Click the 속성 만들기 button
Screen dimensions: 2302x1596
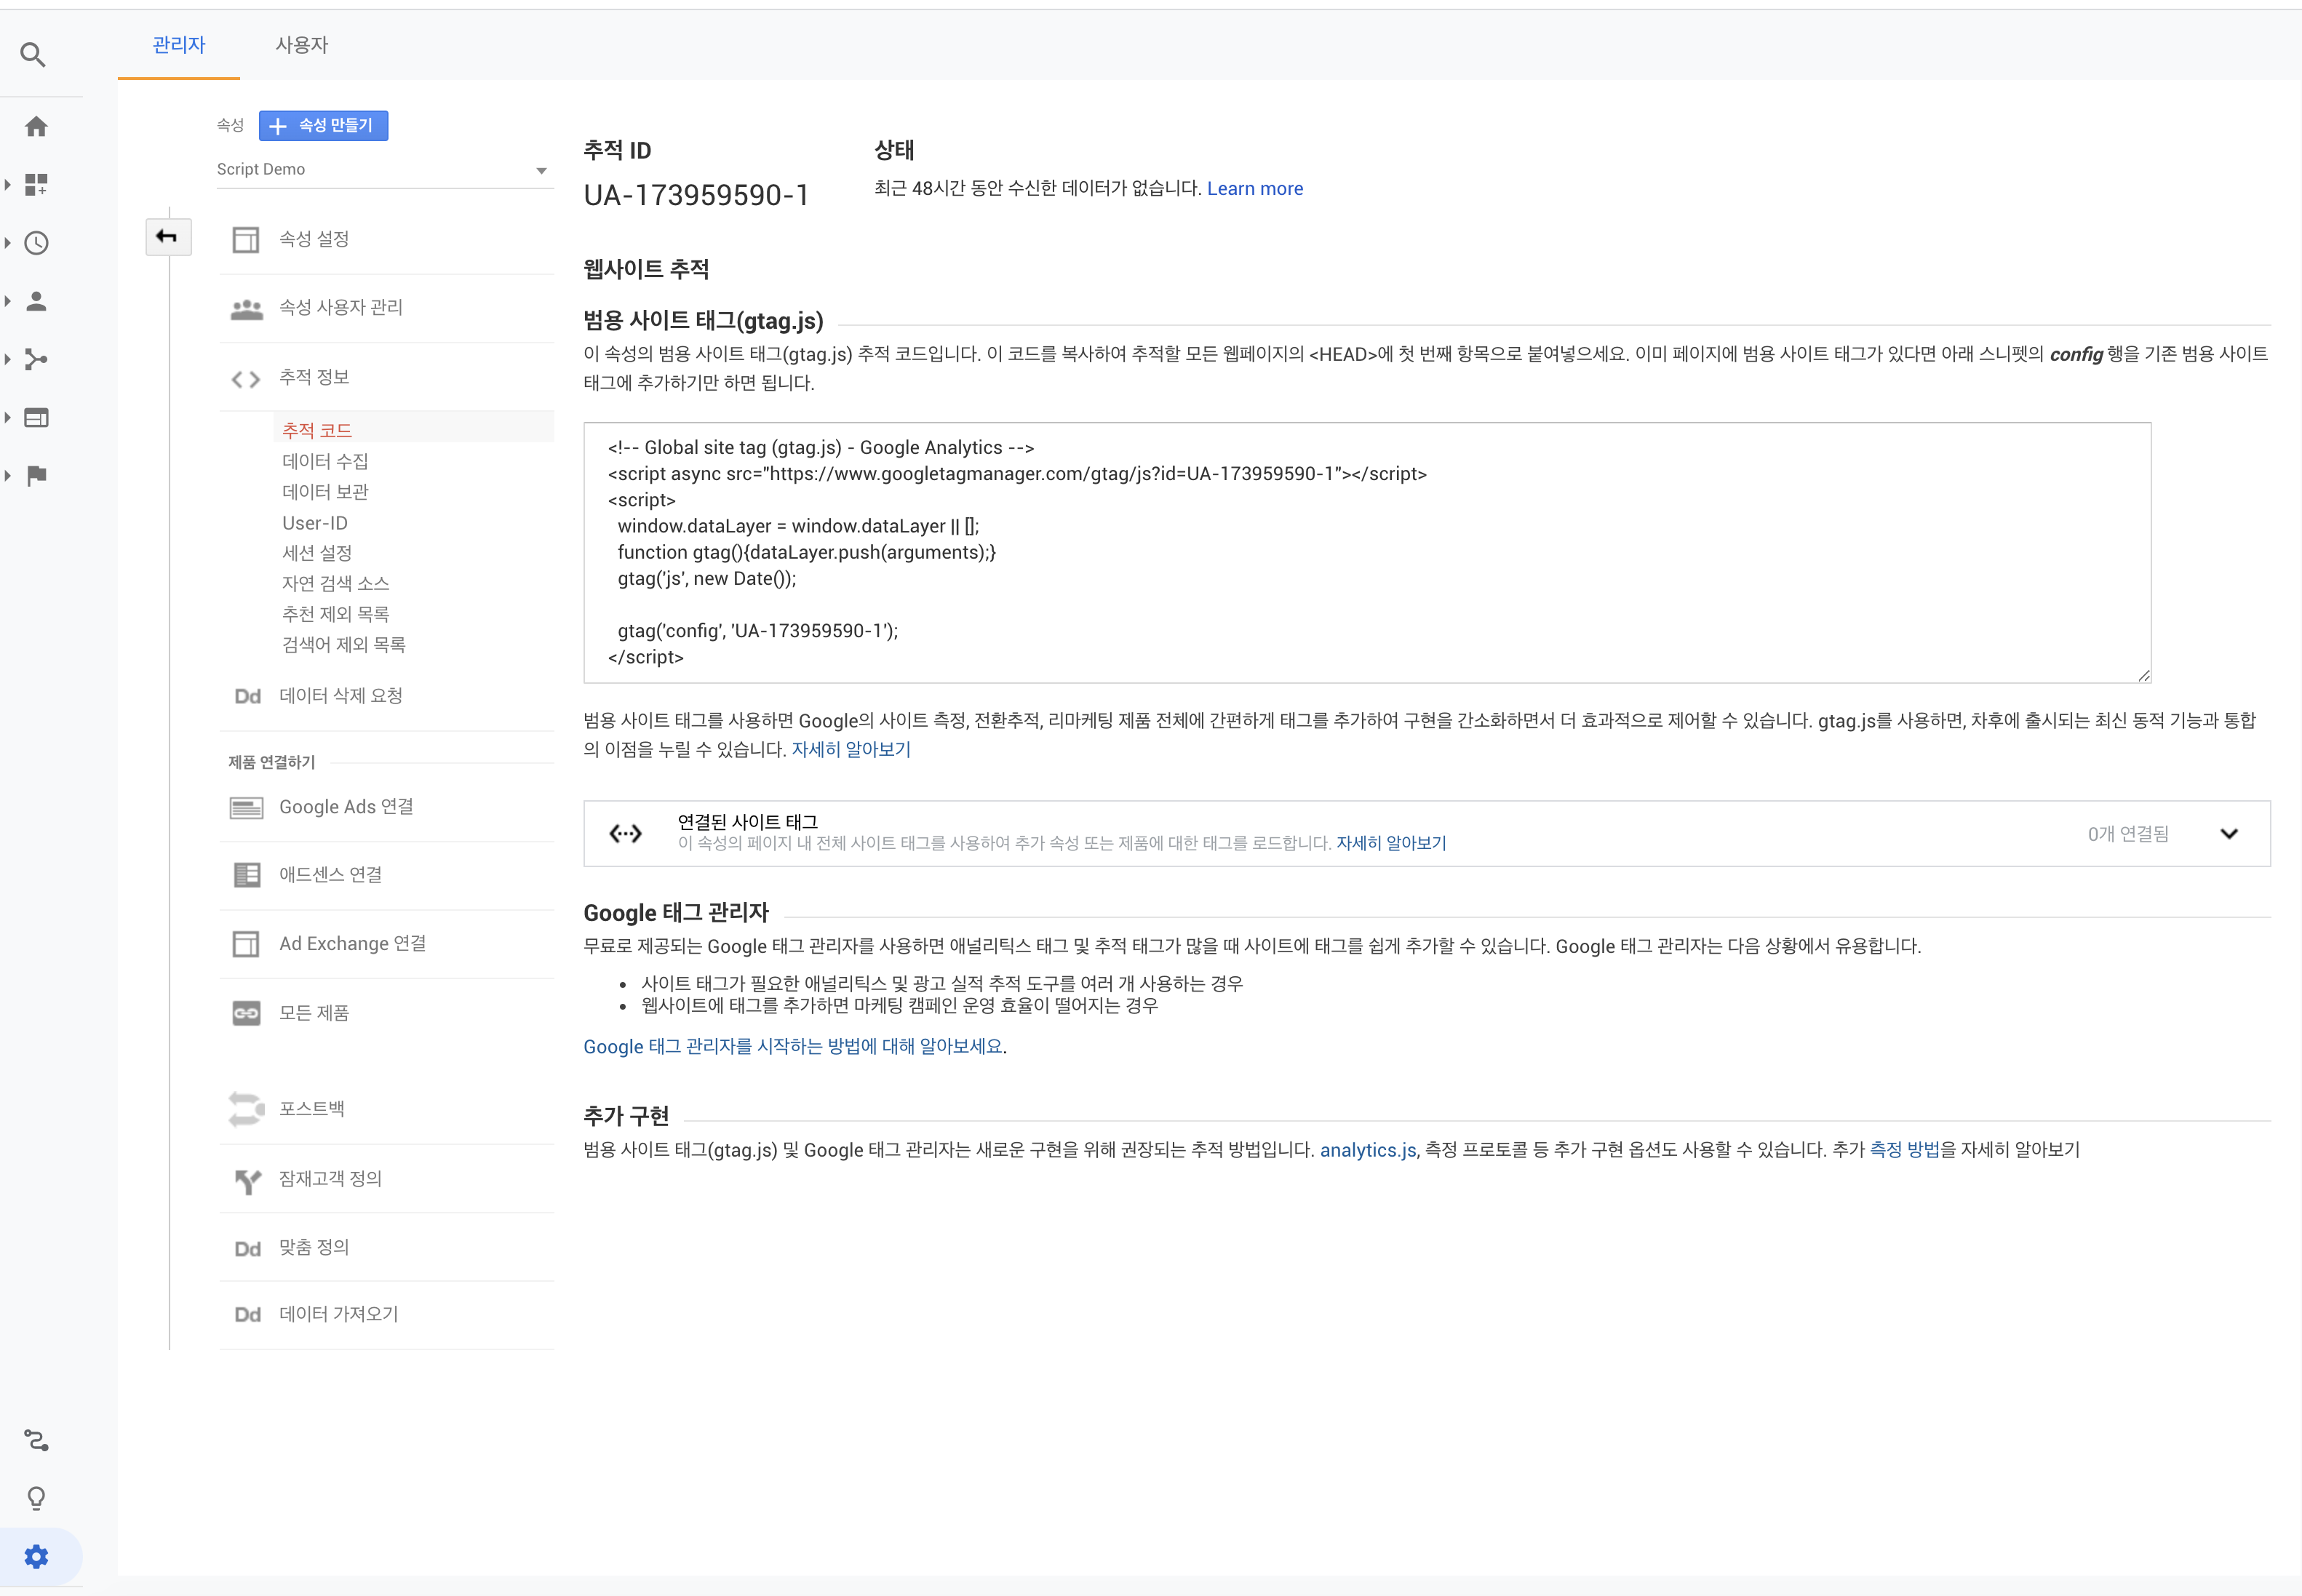(x=323, y=126)
